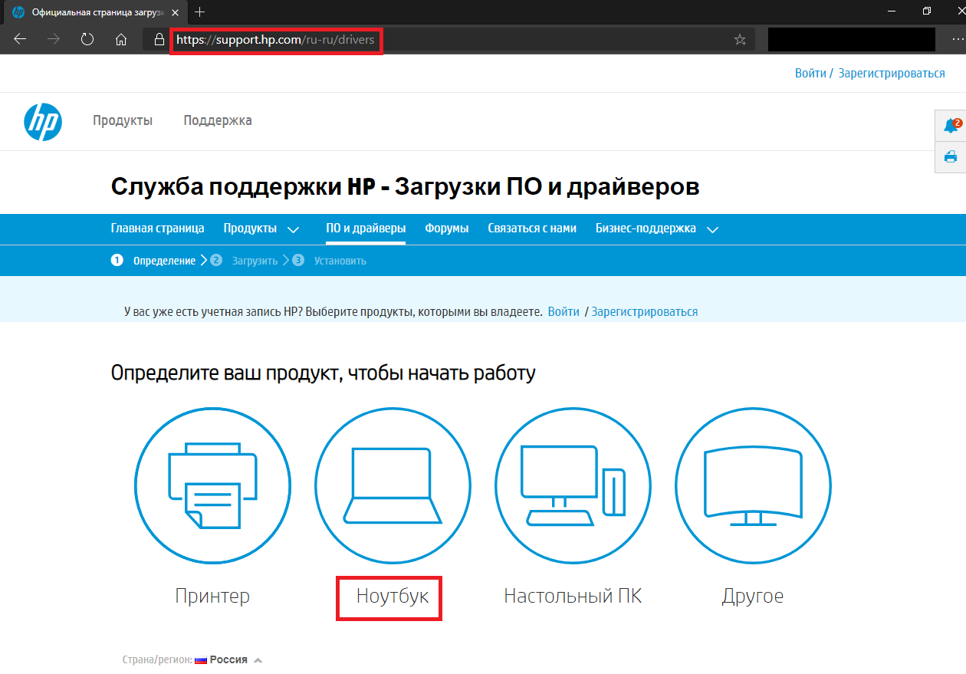Click the Russian flag next to Россия
Viewport: 966px width, 674px height.
click(202, 660)
